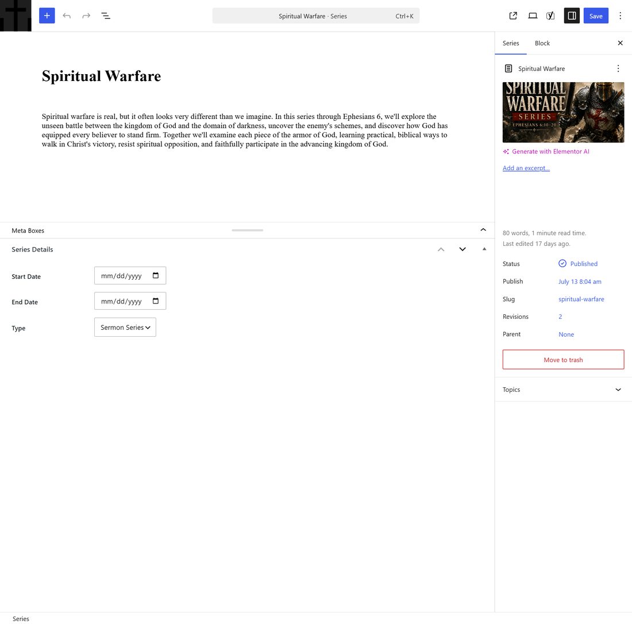
Task: Edit the spiritual-warfare slug
Action: coord(581,299)
